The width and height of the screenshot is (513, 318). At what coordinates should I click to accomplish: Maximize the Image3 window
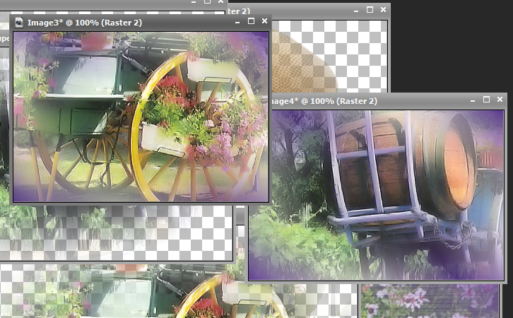coord(251,21)
